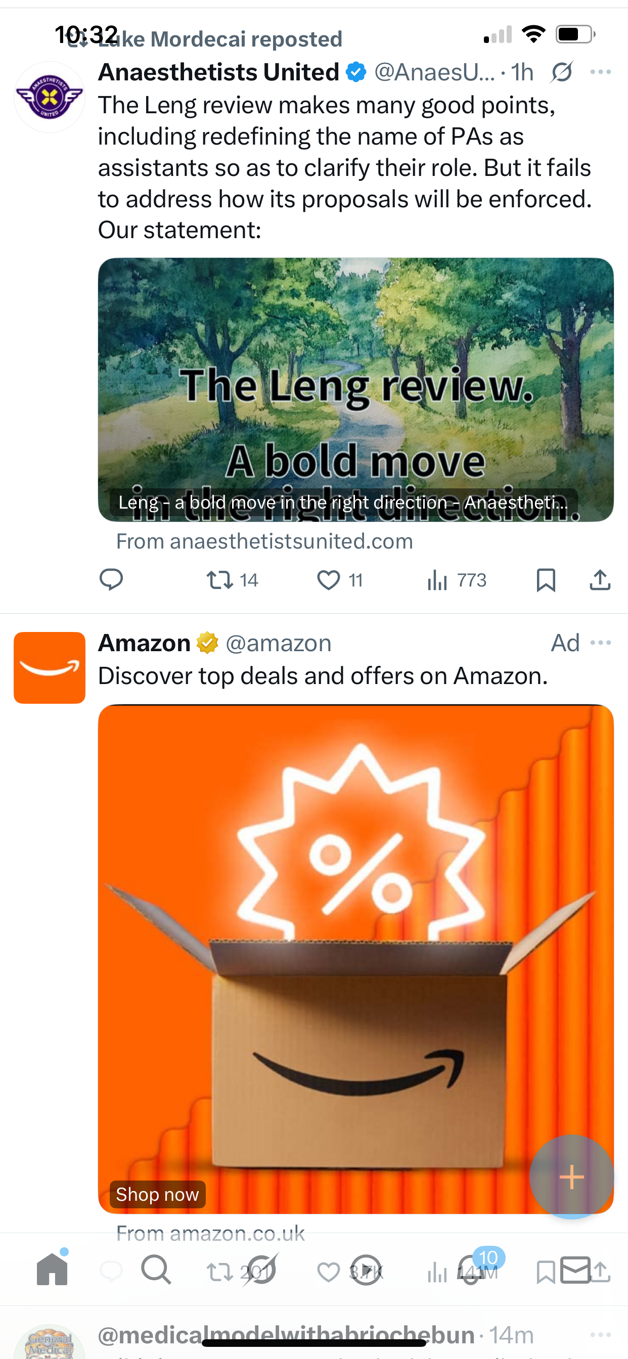Tap Shop now on Amazon ad
The width and height of the screenshot is (628, 1359).
(157, 1194)
